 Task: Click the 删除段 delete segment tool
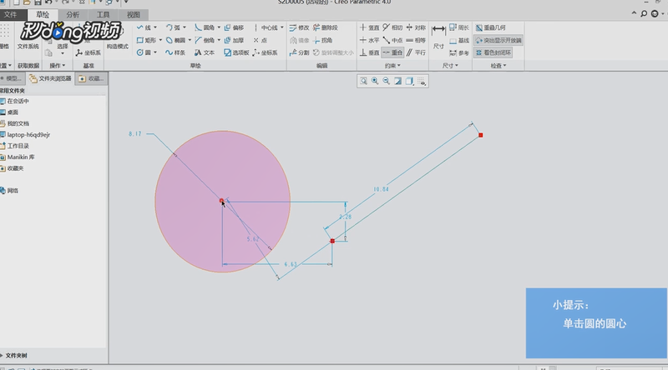pos(325,27)
